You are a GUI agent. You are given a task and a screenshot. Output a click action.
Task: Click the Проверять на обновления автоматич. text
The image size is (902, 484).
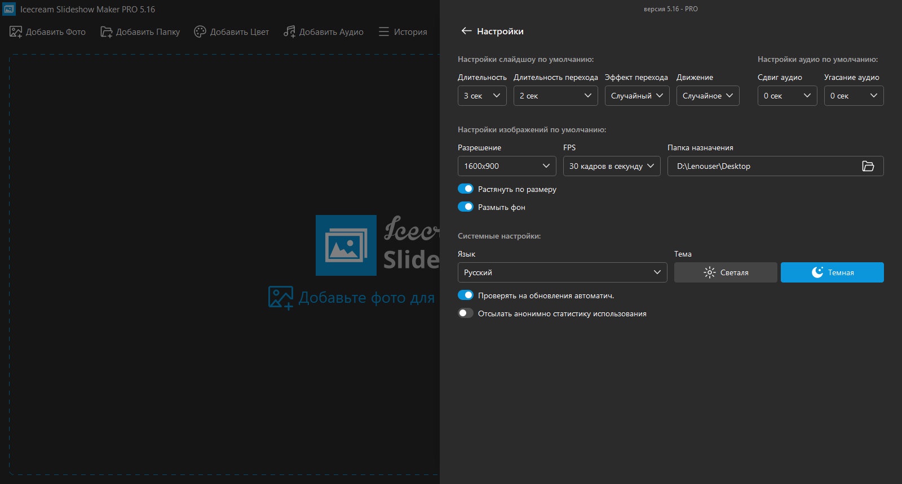tap(546, 295)
